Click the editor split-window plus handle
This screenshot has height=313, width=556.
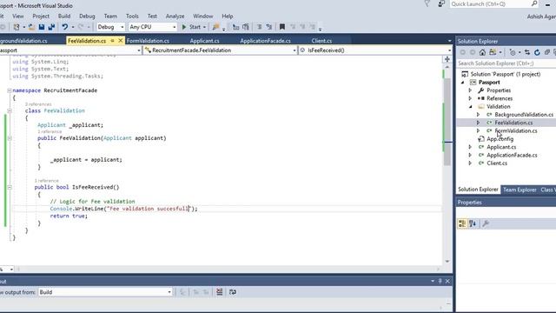(x=447, y=59)
